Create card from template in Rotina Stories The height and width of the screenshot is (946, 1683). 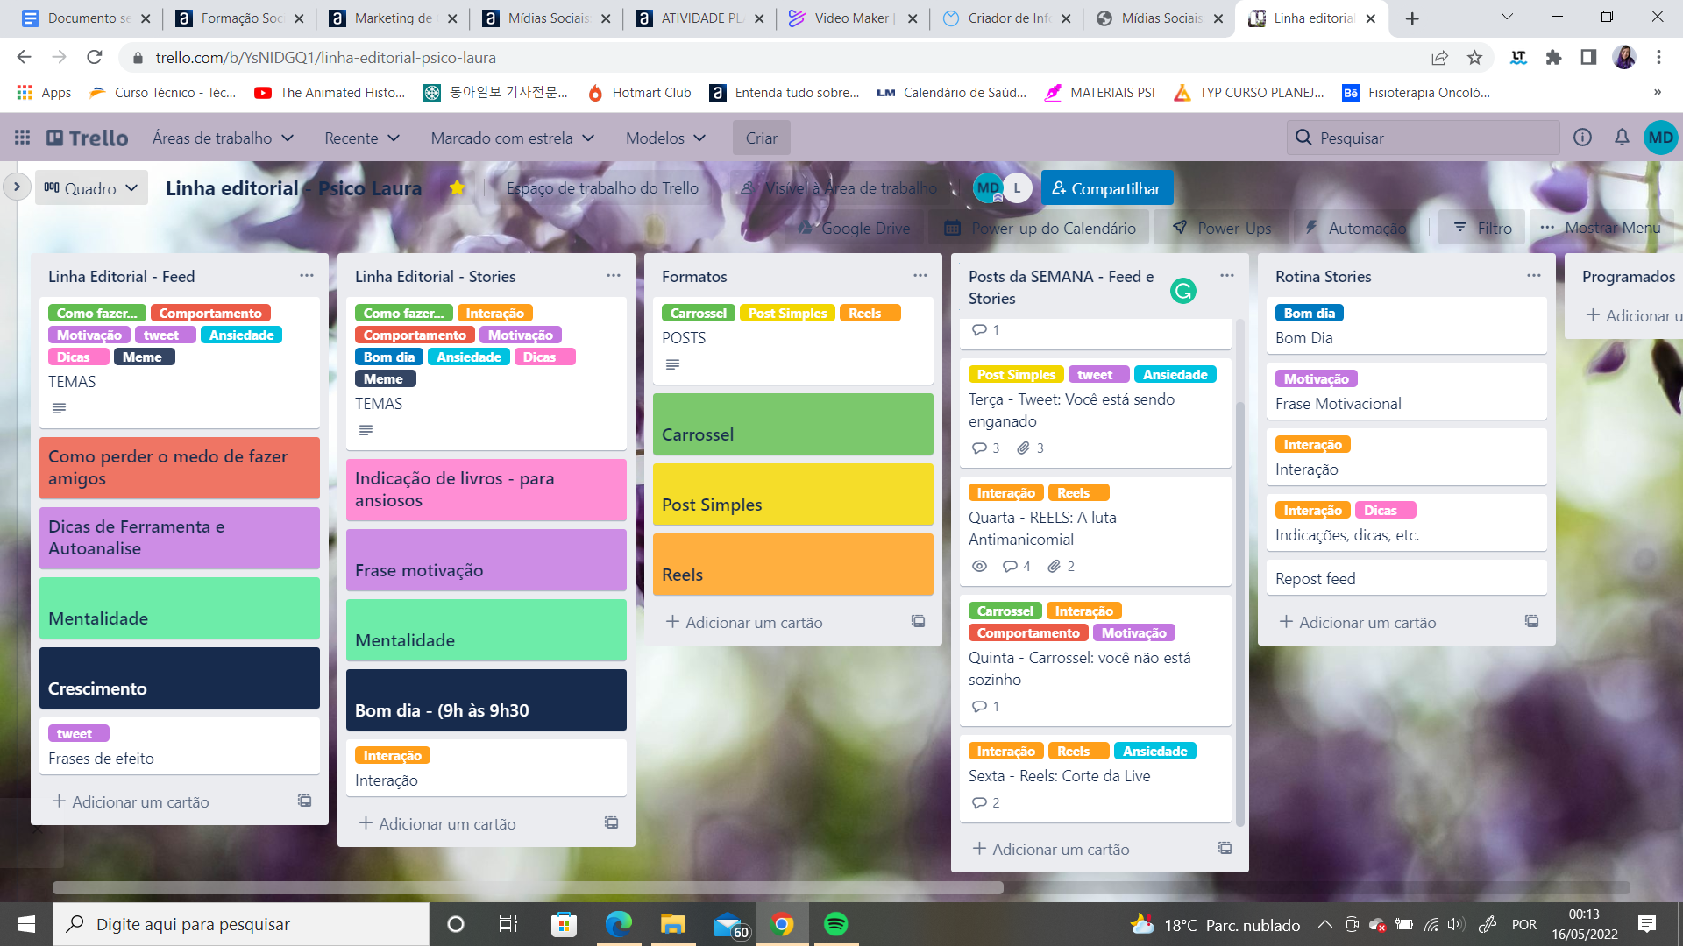point(1531,621)
